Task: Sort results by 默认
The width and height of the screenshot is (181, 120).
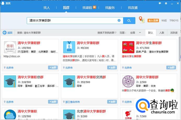Action: coord(150,33)
